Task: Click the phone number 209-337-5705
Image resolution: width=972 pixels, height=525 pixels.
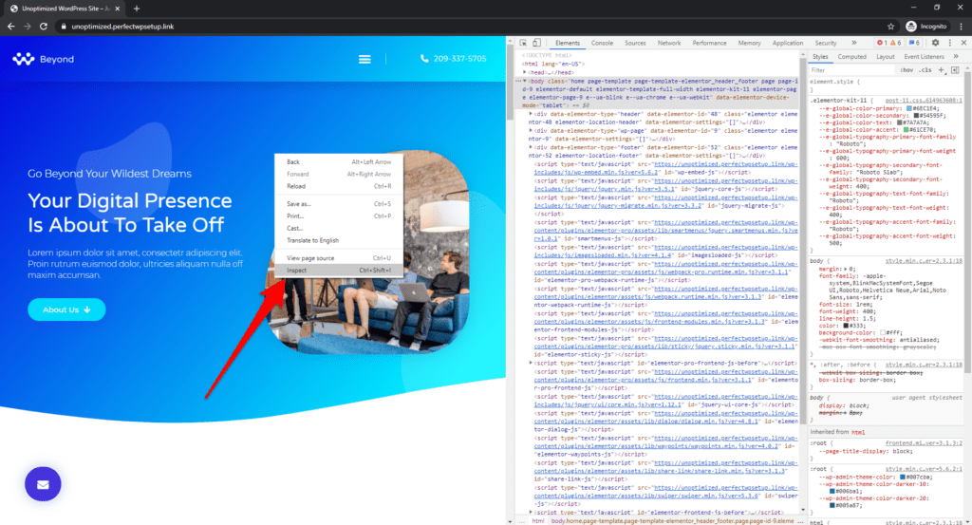Action: point(459,58)
